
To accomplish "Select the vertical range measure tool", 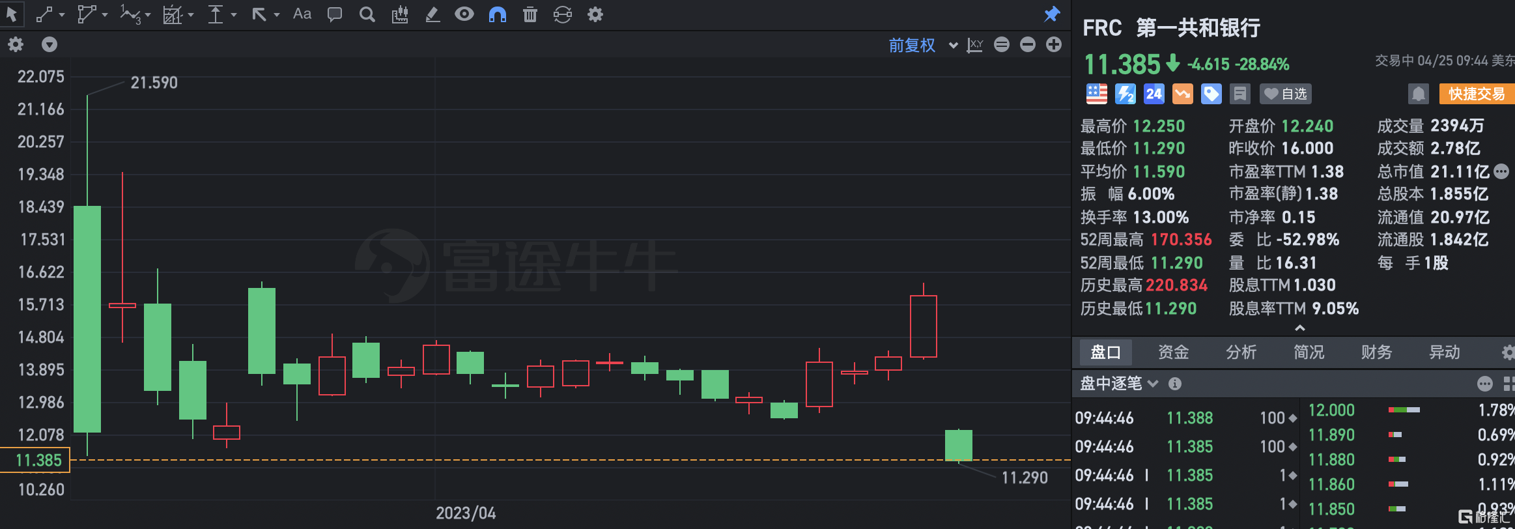I will pos(216,14).
